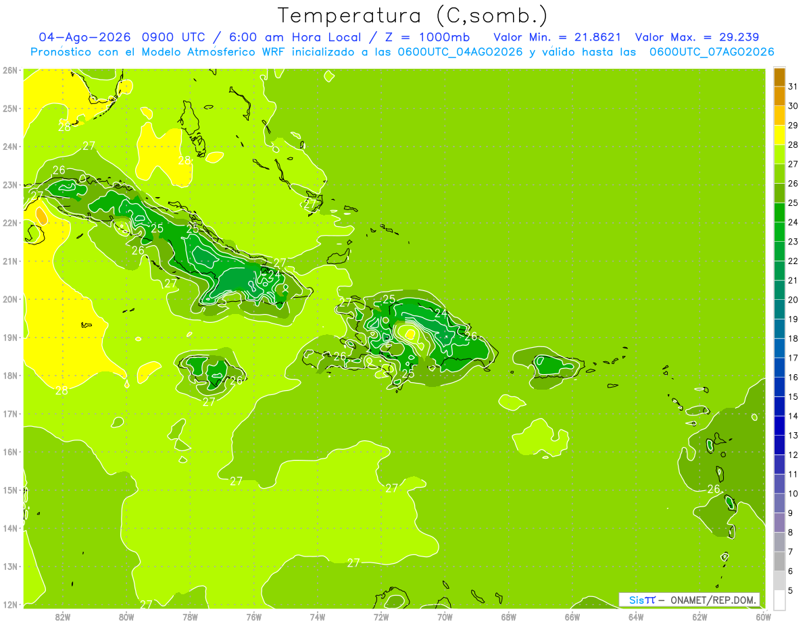Click the 82W longitude axis label
811x626 pixels.
63,617
